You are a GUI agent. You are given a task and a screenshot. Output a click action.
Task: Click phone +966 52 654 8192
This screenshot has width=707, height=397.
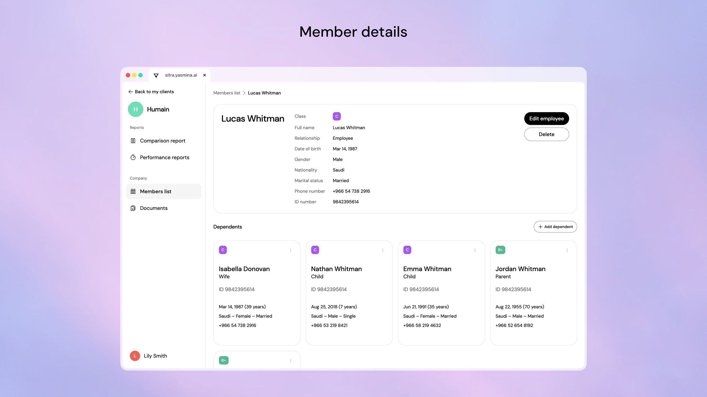click(x=514, y=325)
